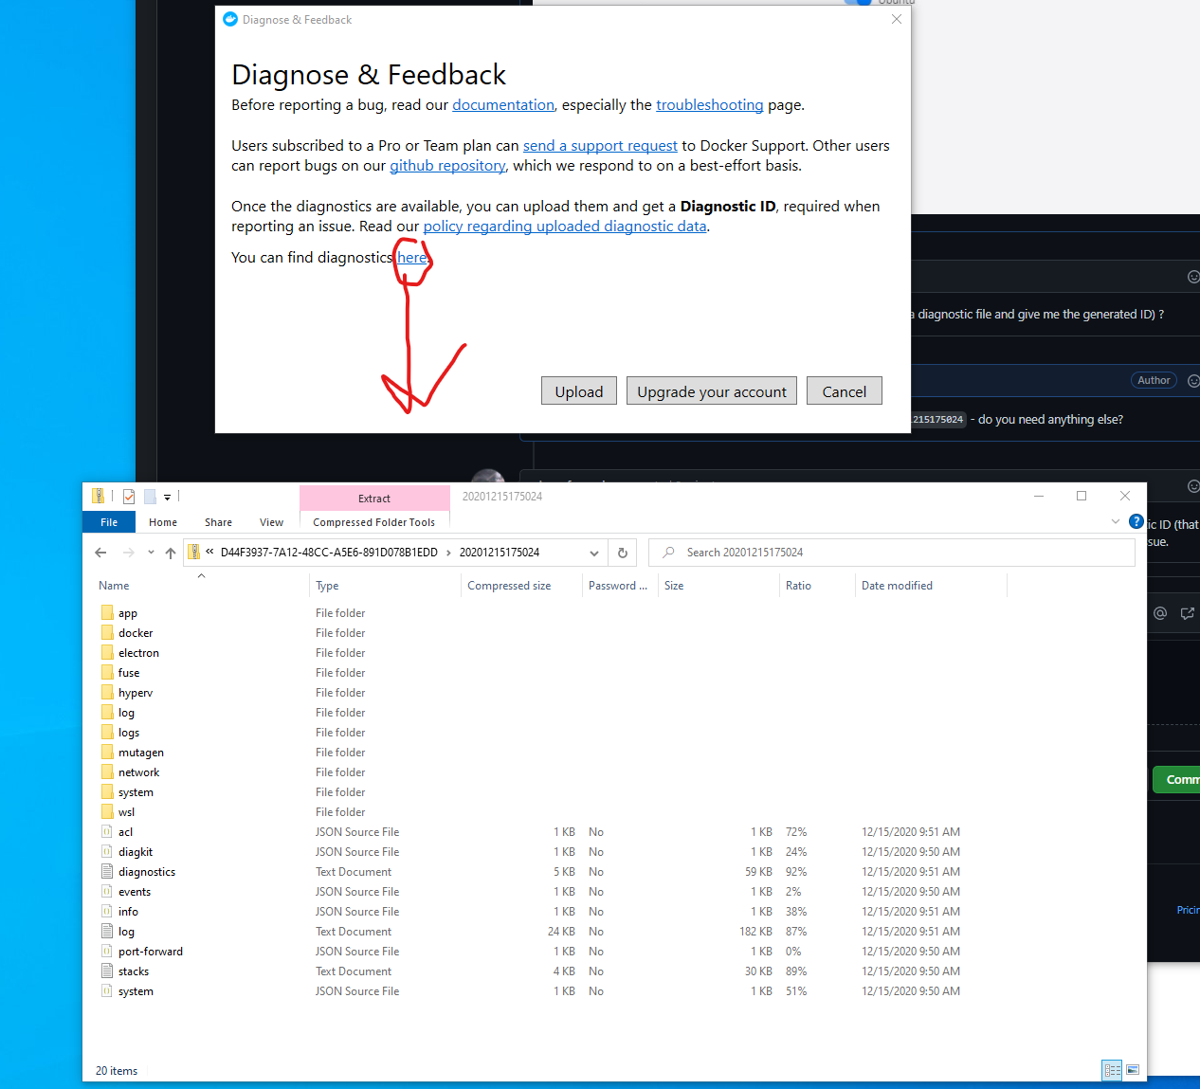
Task: Open the Extract tab under Compressed Folder Tools
Action: [373, 498]
